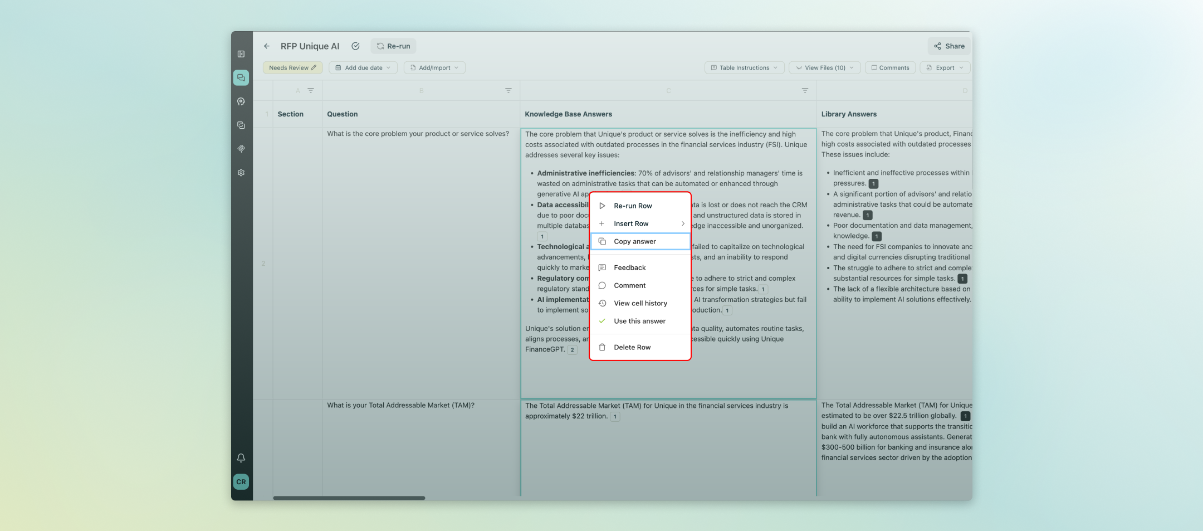Open citation badge after 'approximately $22 trillion.'
The image size is (1203, 531).
[615, 417]
